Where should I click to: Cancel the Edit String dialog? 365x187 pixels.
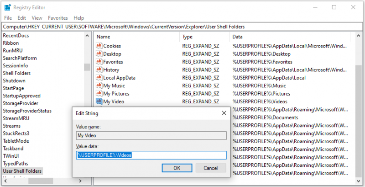click(x=211, y=168)
